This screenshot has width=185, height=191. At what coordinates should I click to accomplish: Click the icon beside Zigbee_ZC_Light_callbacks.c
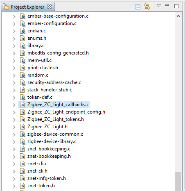point(23,105)
